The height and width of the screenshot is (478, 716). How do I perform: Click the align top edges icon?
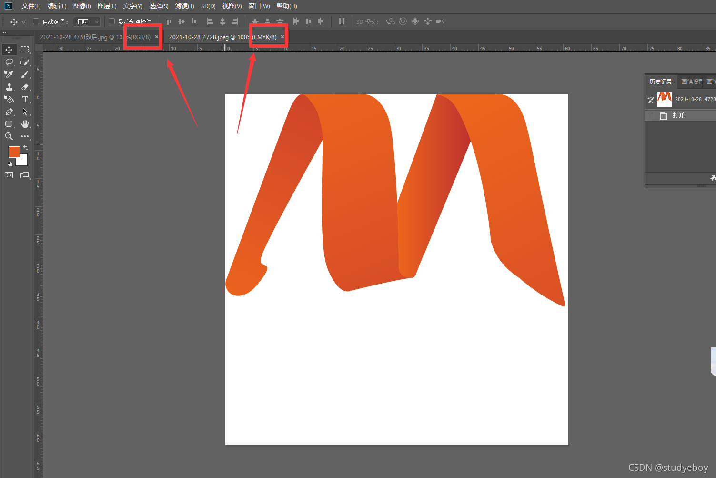[169, 21]
